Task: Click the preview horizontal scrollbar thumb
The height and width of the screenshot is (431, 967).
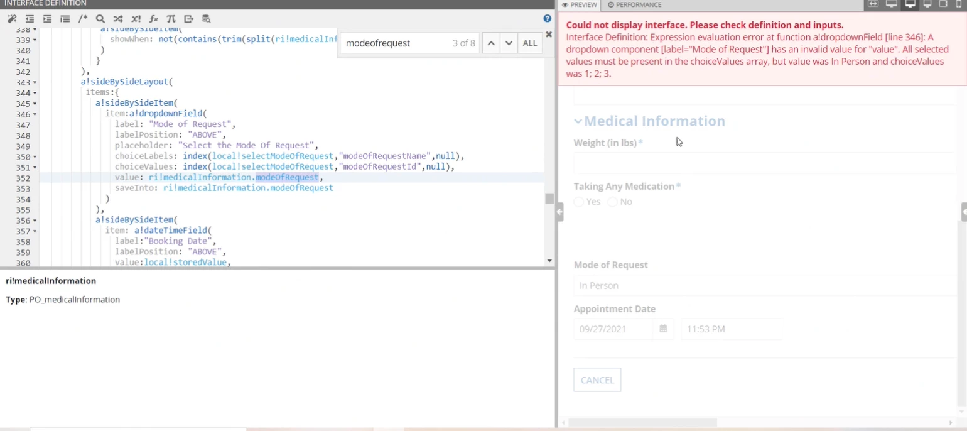Action: (x=644, y=423)
